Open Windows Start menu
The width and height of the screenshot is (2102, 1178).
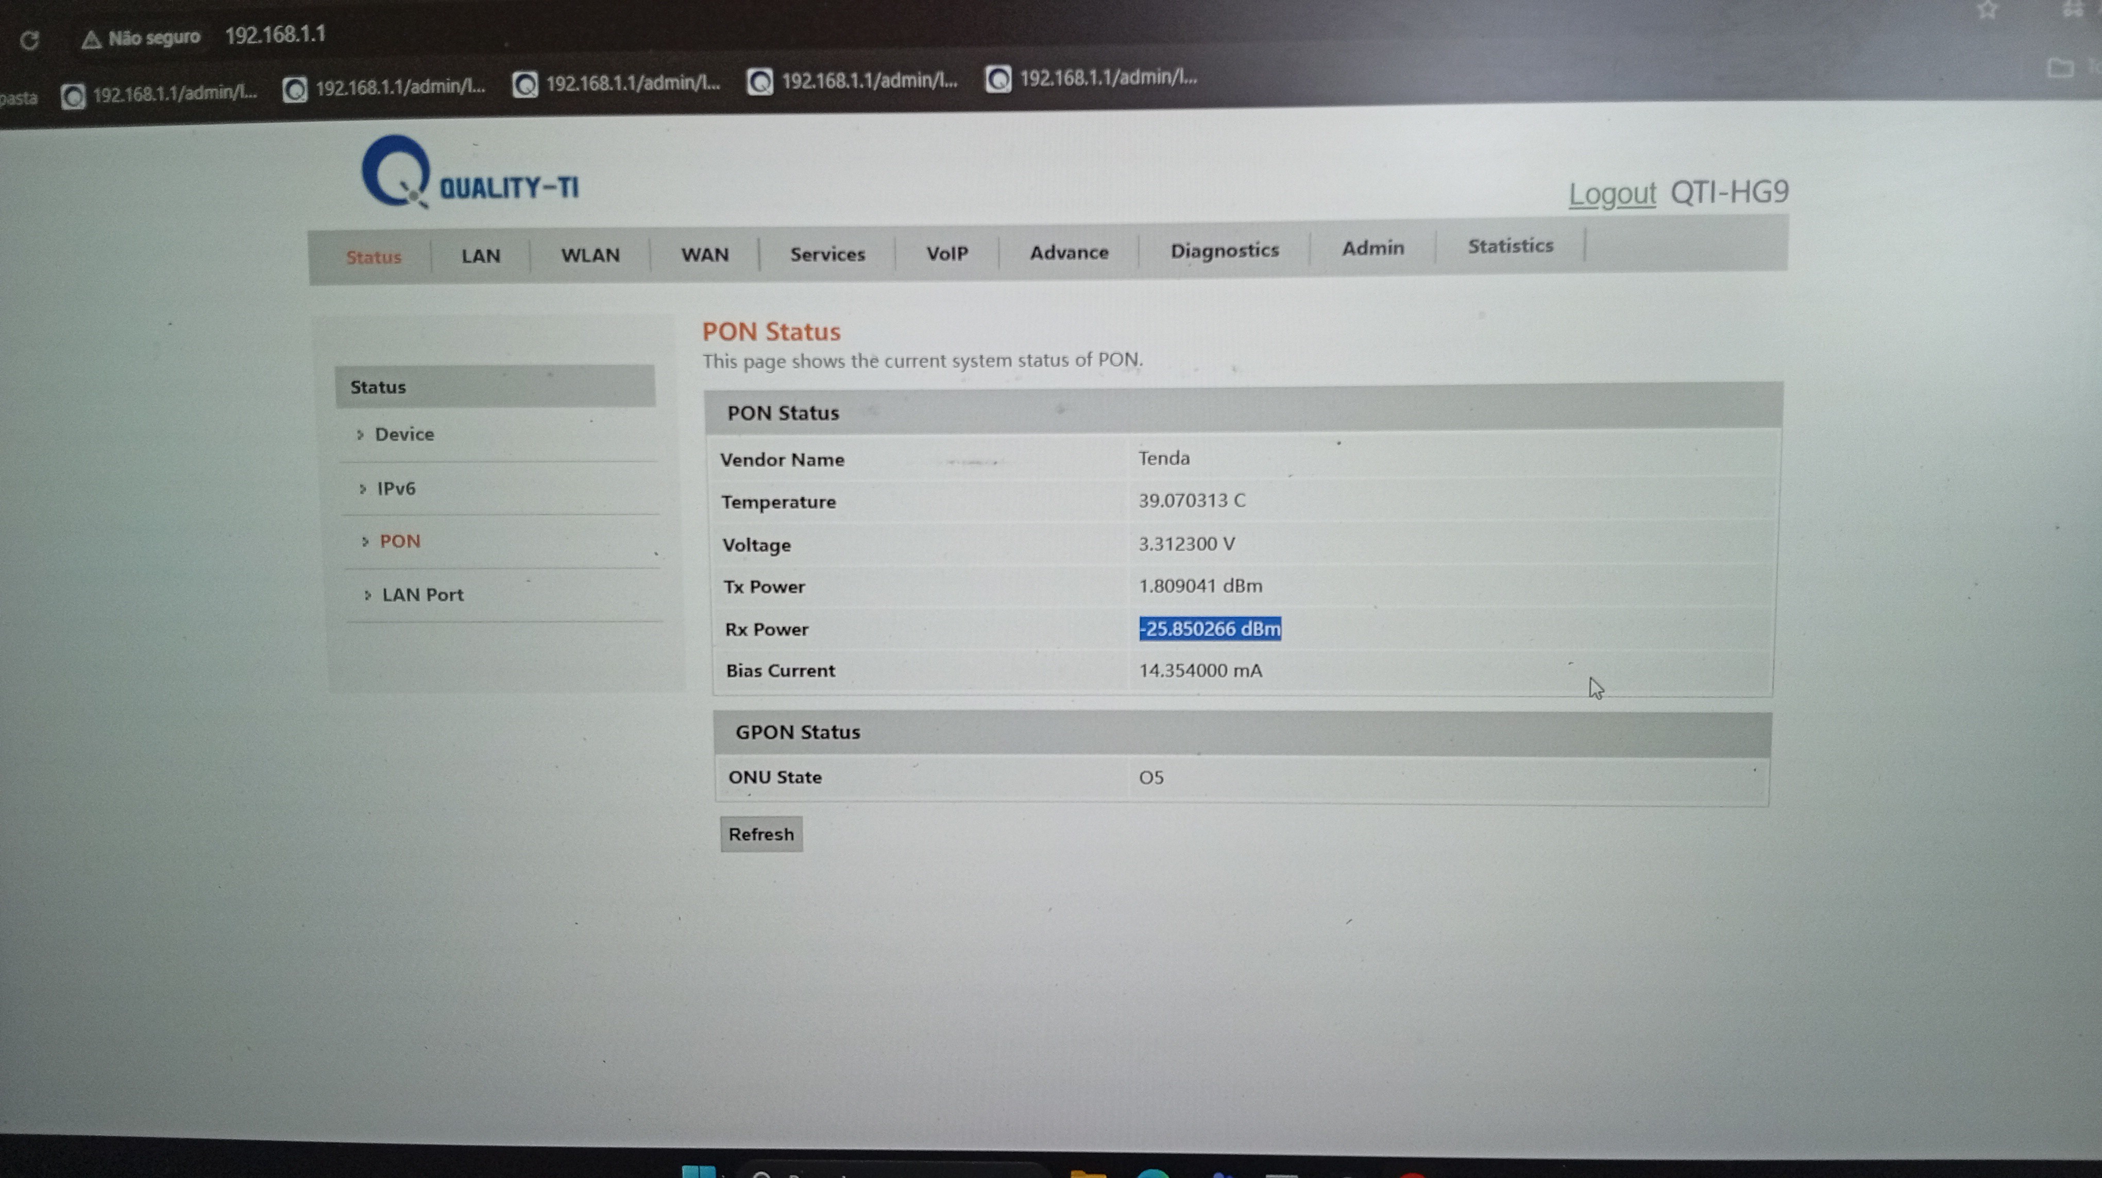coord(699,1171)
